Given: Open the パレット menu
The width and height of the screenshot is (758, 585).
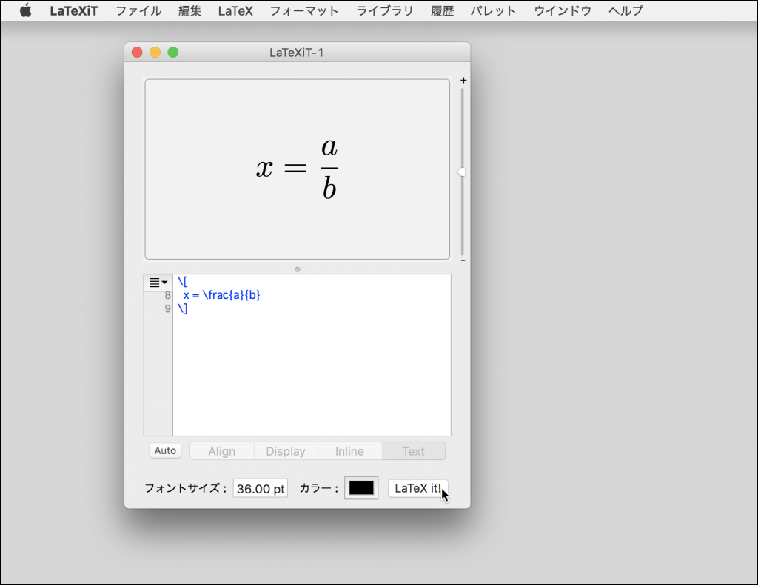Looking at the screenshot, I should (x=494, y=10).
